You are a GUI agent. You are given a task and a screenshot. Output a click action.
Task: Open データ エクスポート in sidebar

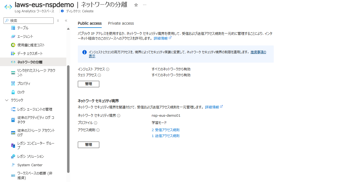(30, 54)
